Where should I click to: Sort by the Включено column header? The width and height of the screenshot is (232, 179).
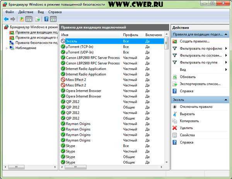(154, 35)
